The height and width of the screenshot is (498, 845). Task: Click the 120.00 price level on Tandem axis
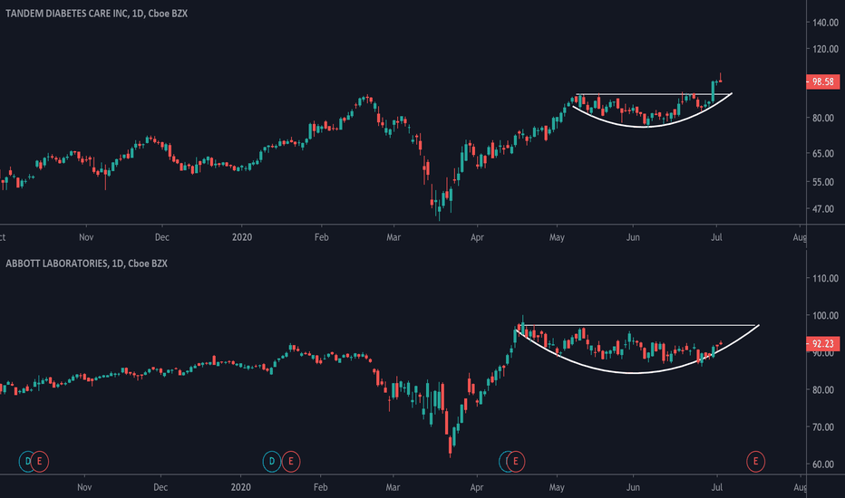pyautogui.click(x=826, y=49)
